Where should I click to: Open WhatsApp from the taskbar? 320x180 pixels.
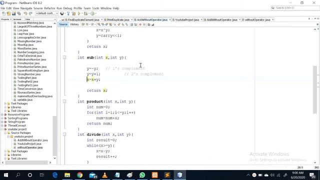tap(142, 175)
